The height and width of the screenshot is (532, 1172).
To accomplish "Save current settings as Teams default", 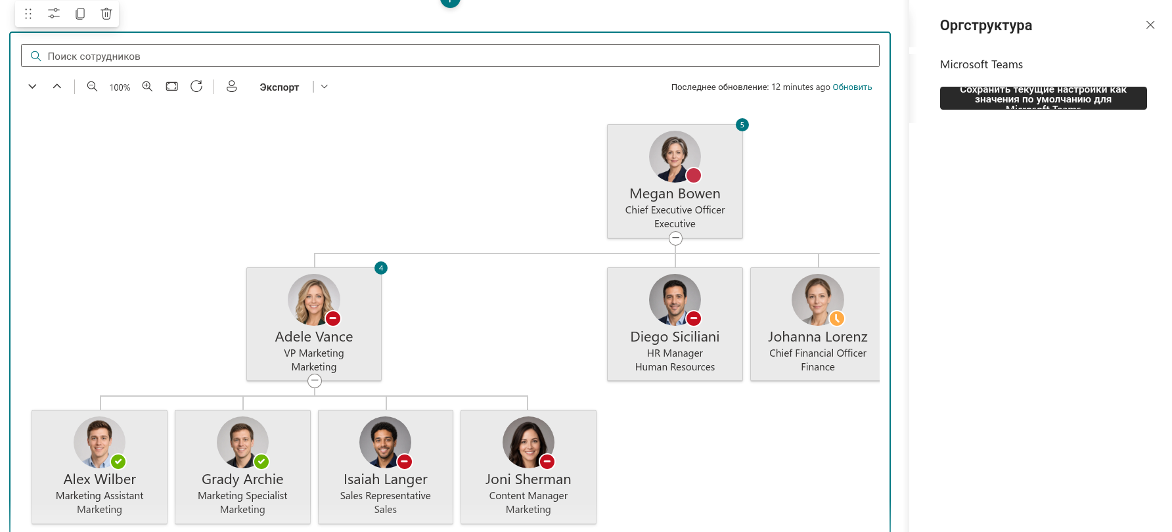I will (x=1043, y=98).
